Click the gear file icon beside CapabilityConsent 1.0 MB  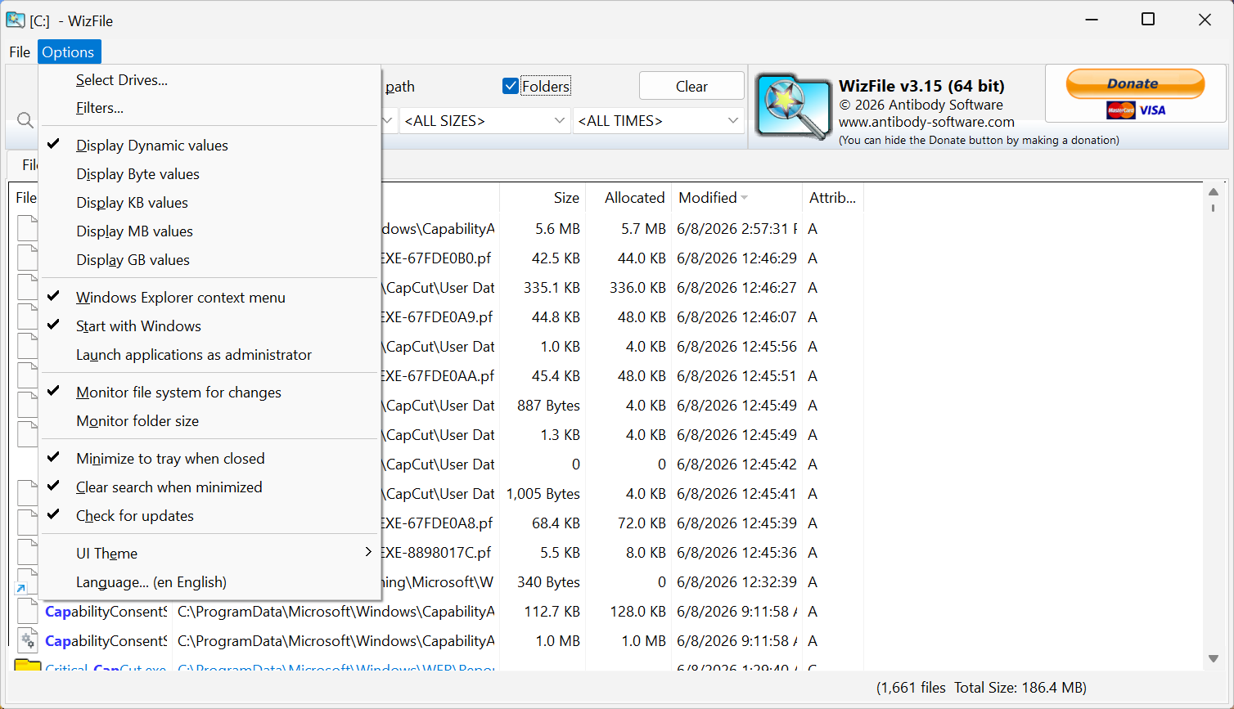(x=28, y=640)
